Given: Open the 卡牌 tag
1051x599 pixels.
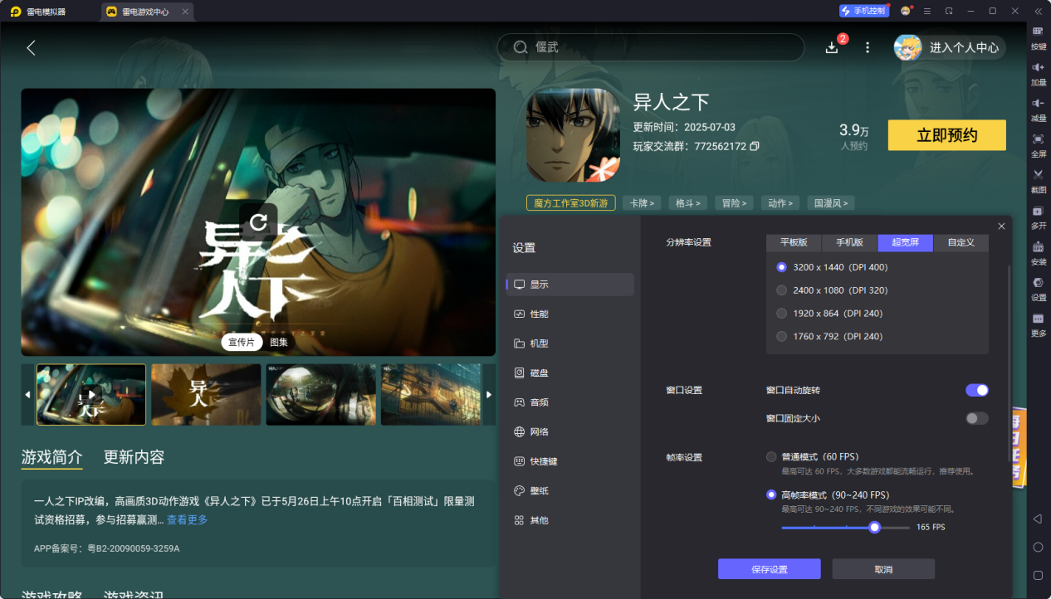Looking at the screenshot, I should point(642,202).
